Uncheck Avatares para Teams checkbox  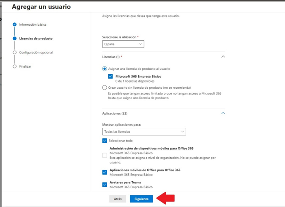click(x=105, y=185)
